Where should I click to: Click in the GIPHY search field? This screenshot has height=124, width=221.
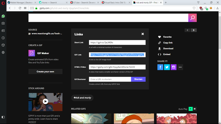point(108,18)
